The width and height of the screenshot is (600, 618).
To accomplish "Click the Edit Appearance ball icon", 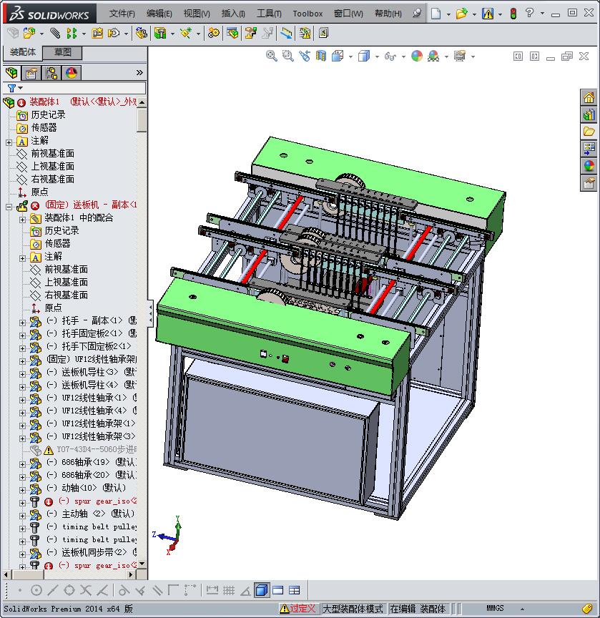I will [x=416, y=56].
